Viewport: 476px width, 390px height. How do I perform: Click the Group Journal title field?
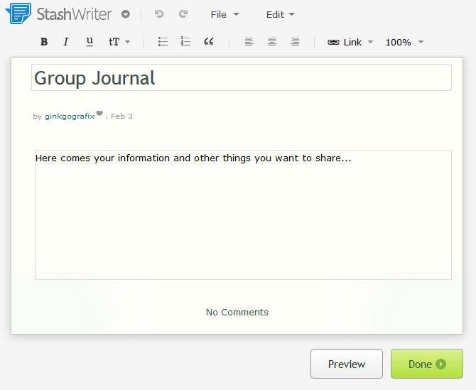coord(242,77)
